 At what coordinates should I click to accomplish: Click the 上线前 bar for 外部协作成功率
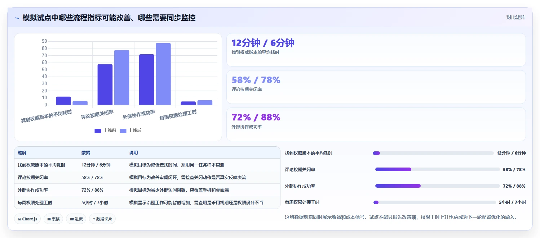(147, 80)
